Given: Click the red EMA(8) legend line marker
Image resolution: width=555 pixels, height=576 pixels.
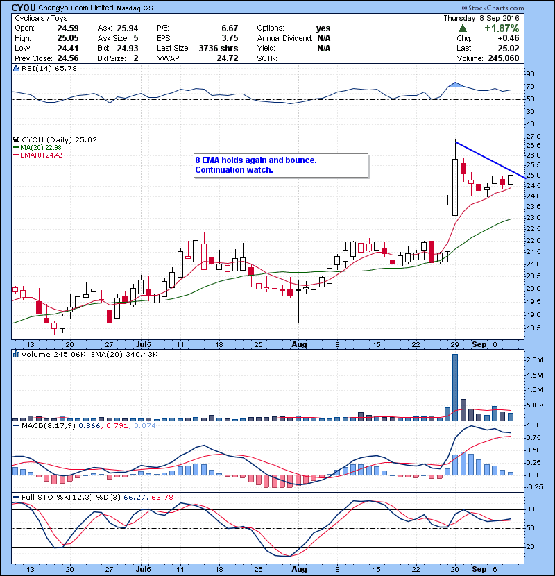Looking at the screenshot, I should (16, 155).
